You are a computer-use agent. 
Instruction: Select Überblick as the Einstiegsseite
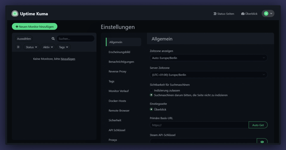click(151, 109)
